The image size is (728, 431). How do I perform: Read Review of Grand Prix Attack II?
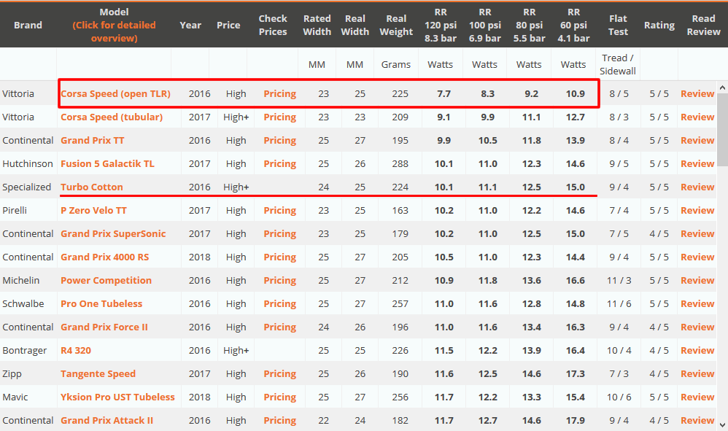(x=697, y=420)
